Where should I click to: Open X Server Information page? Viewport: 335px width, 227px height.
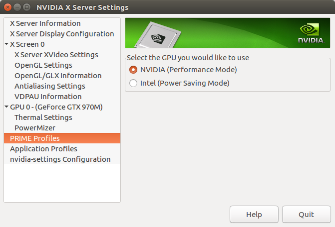45,23
